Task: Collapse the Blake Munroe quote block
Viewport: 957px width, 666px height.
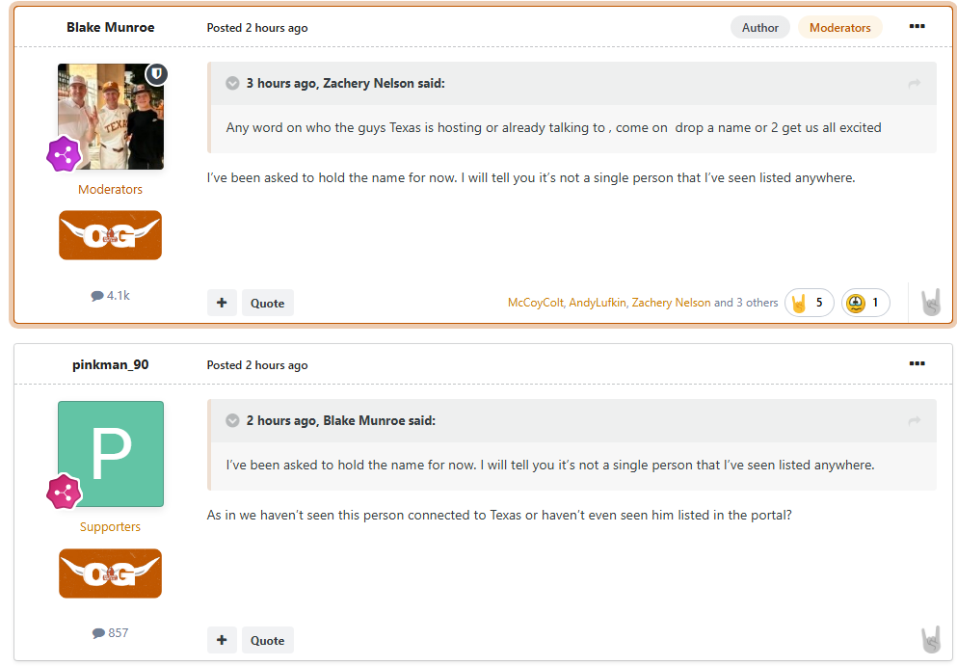Action: [232, 420]
